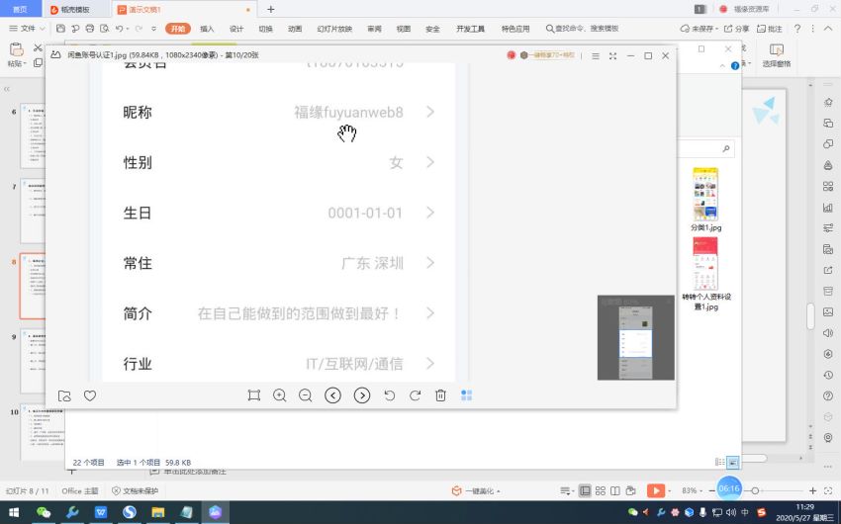Rotate image clockwise in the viewer
The height and width of the screenshot is (524, 841).
coord(416,395)
